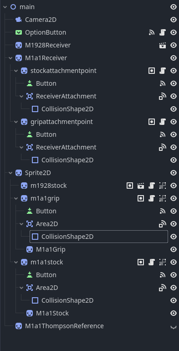The image size is (179, 351).
Task: Select the highlighted CollisionShape2D under m1a1grip
Action: 99,237
